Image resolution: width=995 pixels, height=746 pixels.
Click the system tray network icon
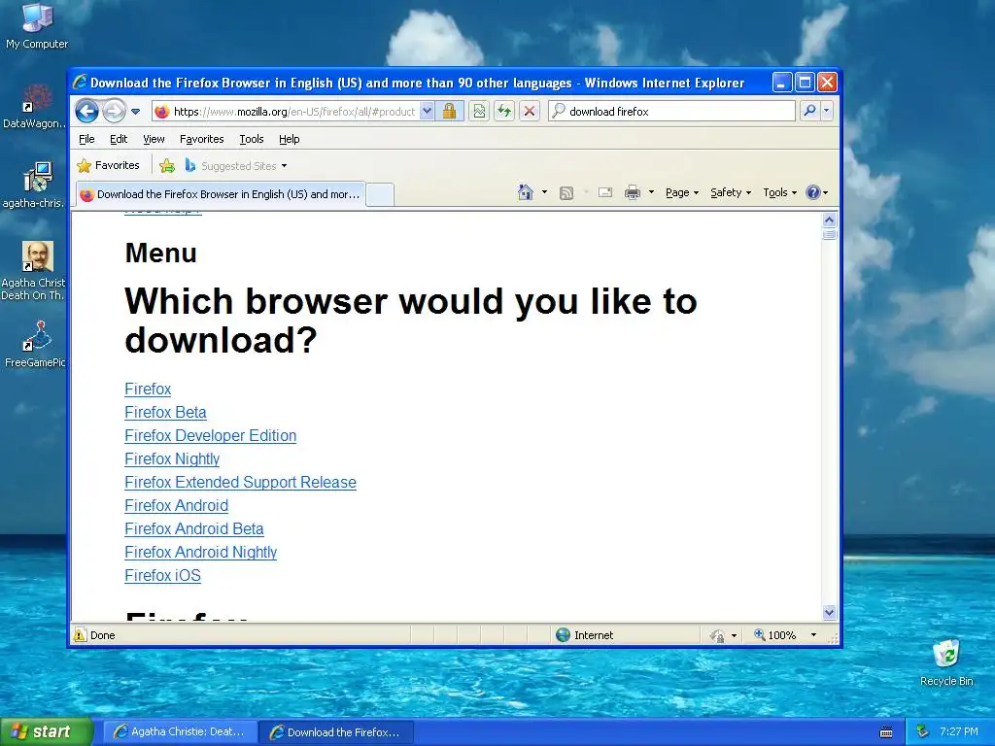(923, 732)
